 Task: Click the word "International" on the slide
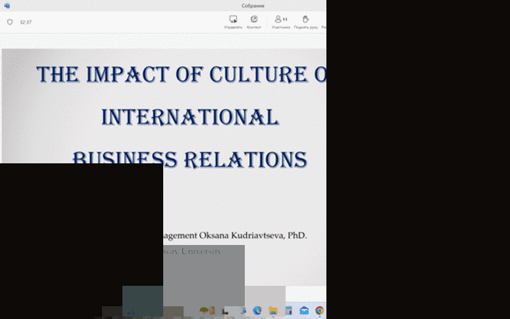190,117
